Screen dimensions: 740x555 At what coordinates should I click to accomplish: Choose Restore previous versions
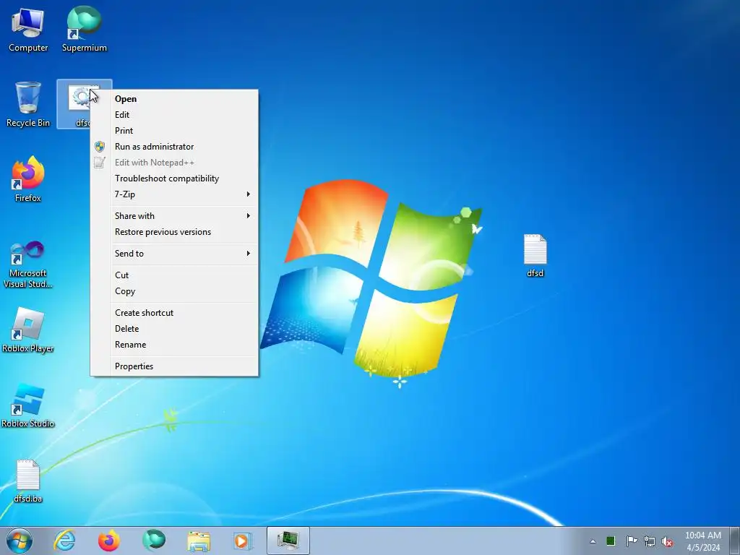(x=174, y=232)
